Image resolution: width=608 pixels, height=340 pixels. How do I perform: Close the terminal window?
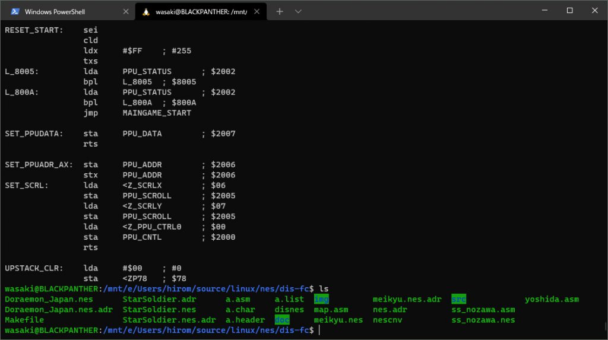pyautogui.click(x=594, y=11)
